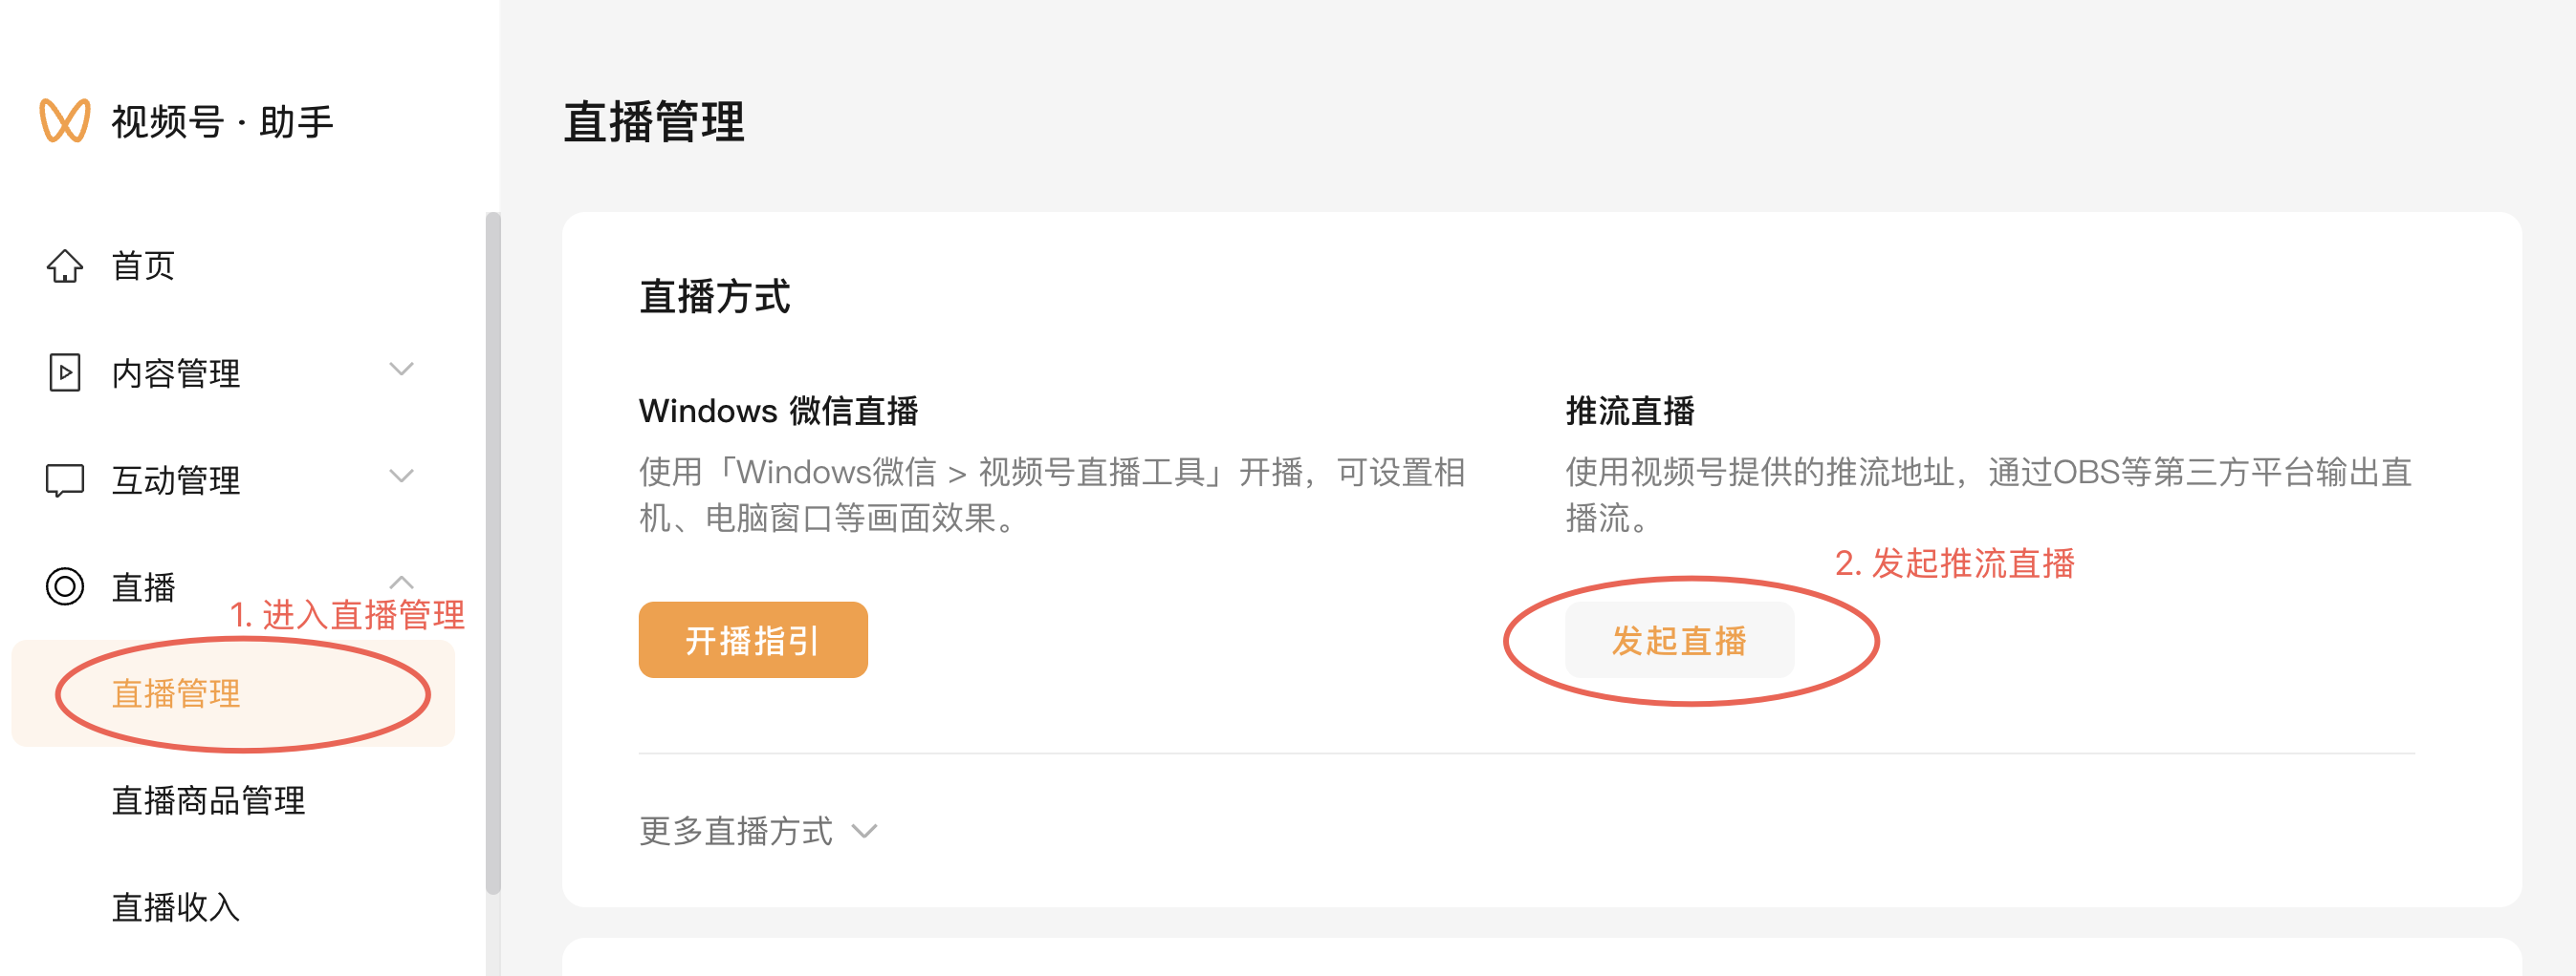Expand the 互动管理 chevron arrow
This screenshot has width=2576, height=976.
point(401,477)
